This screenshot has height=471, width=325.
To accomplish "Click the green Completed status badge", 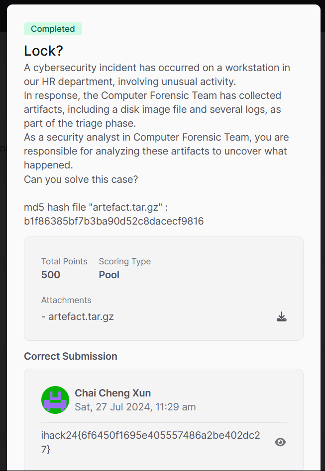I will (x=53, y=29).
